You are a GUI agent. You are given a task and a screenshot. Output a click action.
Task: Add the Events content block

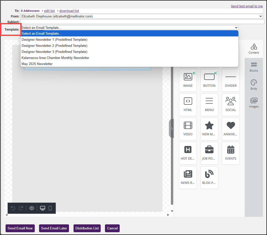click(230, 153)
